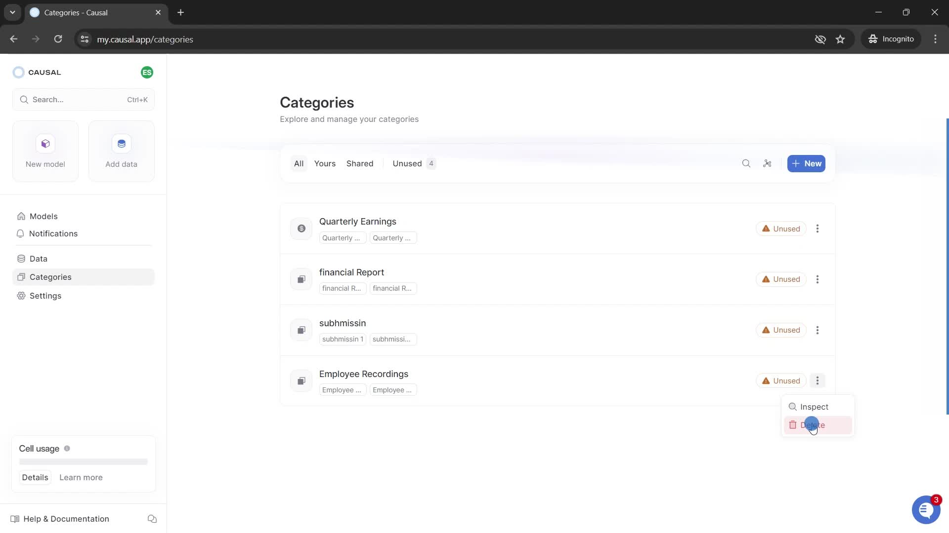Open the Categories section in left sidebar
949x533 pixels.
click(50, 276)
